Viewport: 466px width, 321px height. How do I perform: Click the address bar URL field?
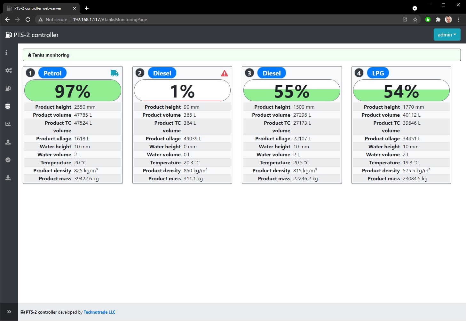224,20
